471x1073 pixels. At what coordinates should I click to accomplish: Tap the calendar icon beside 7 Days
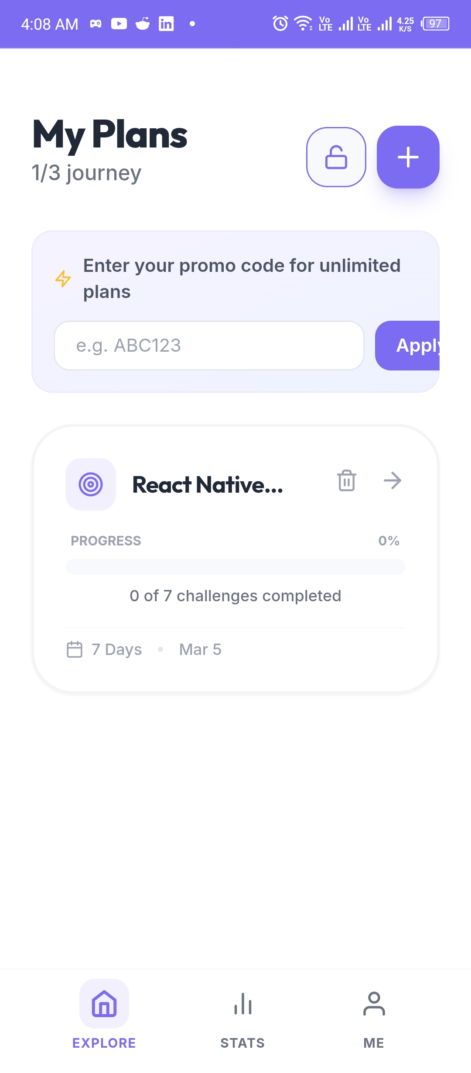click(75, 649)
